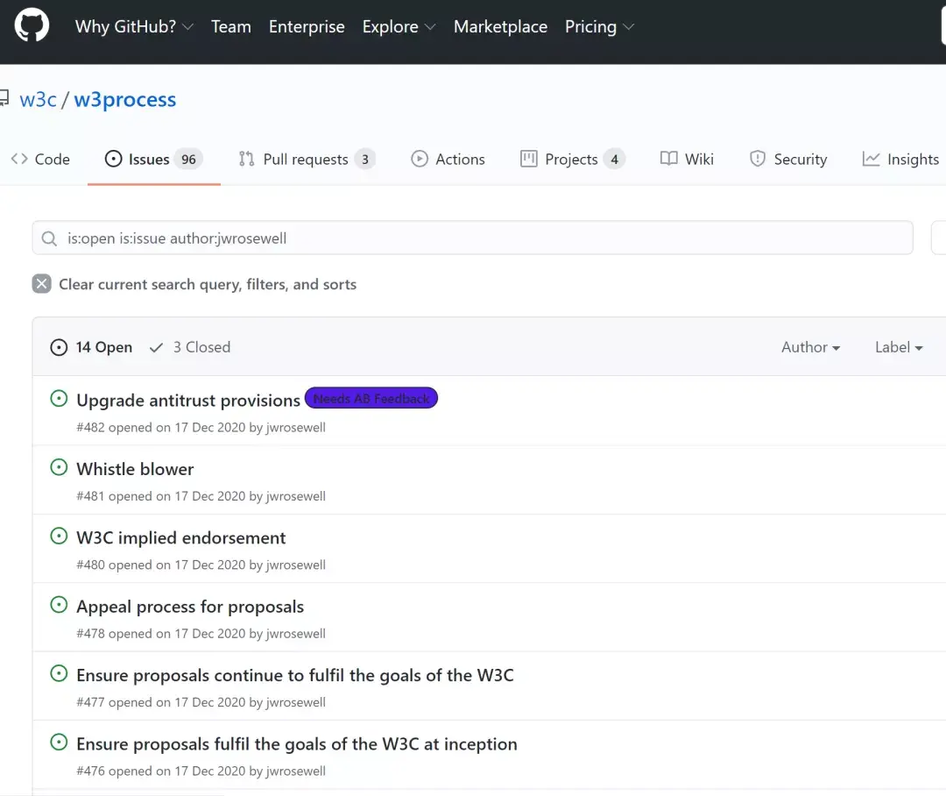
Task: Click open-issue icon beside Upgrade antitrust provisions
Action: pyautogui.click(x=59, y=399)
